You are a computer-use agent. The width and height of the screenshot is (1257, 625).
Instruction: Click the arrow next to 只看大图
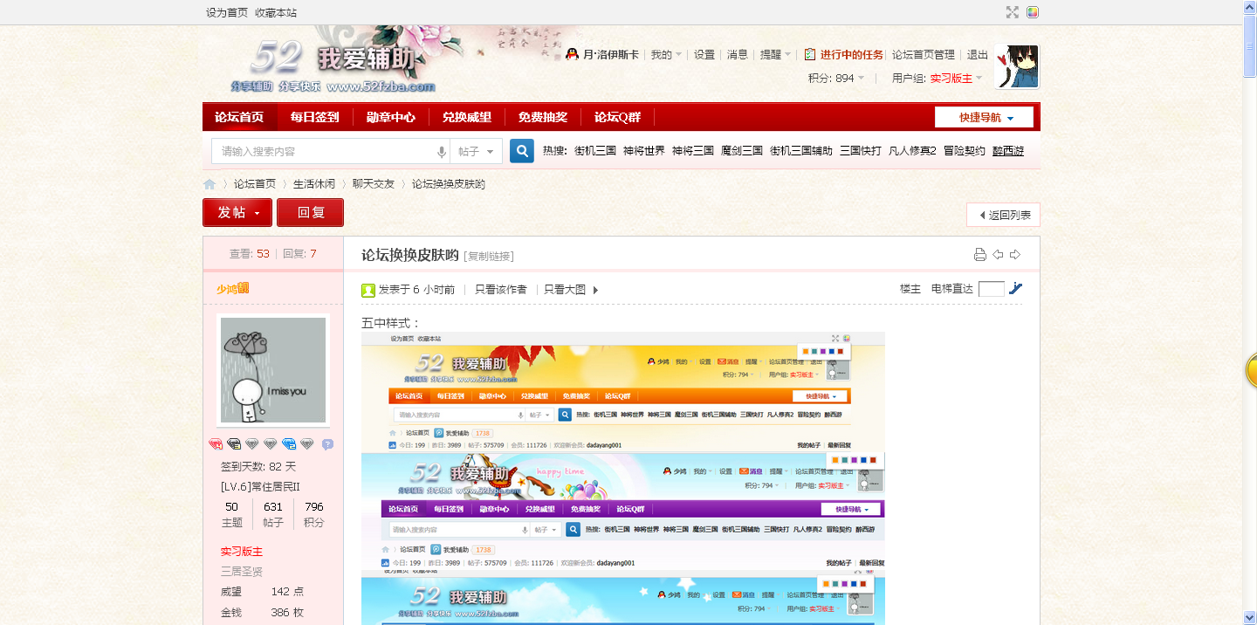595,290
